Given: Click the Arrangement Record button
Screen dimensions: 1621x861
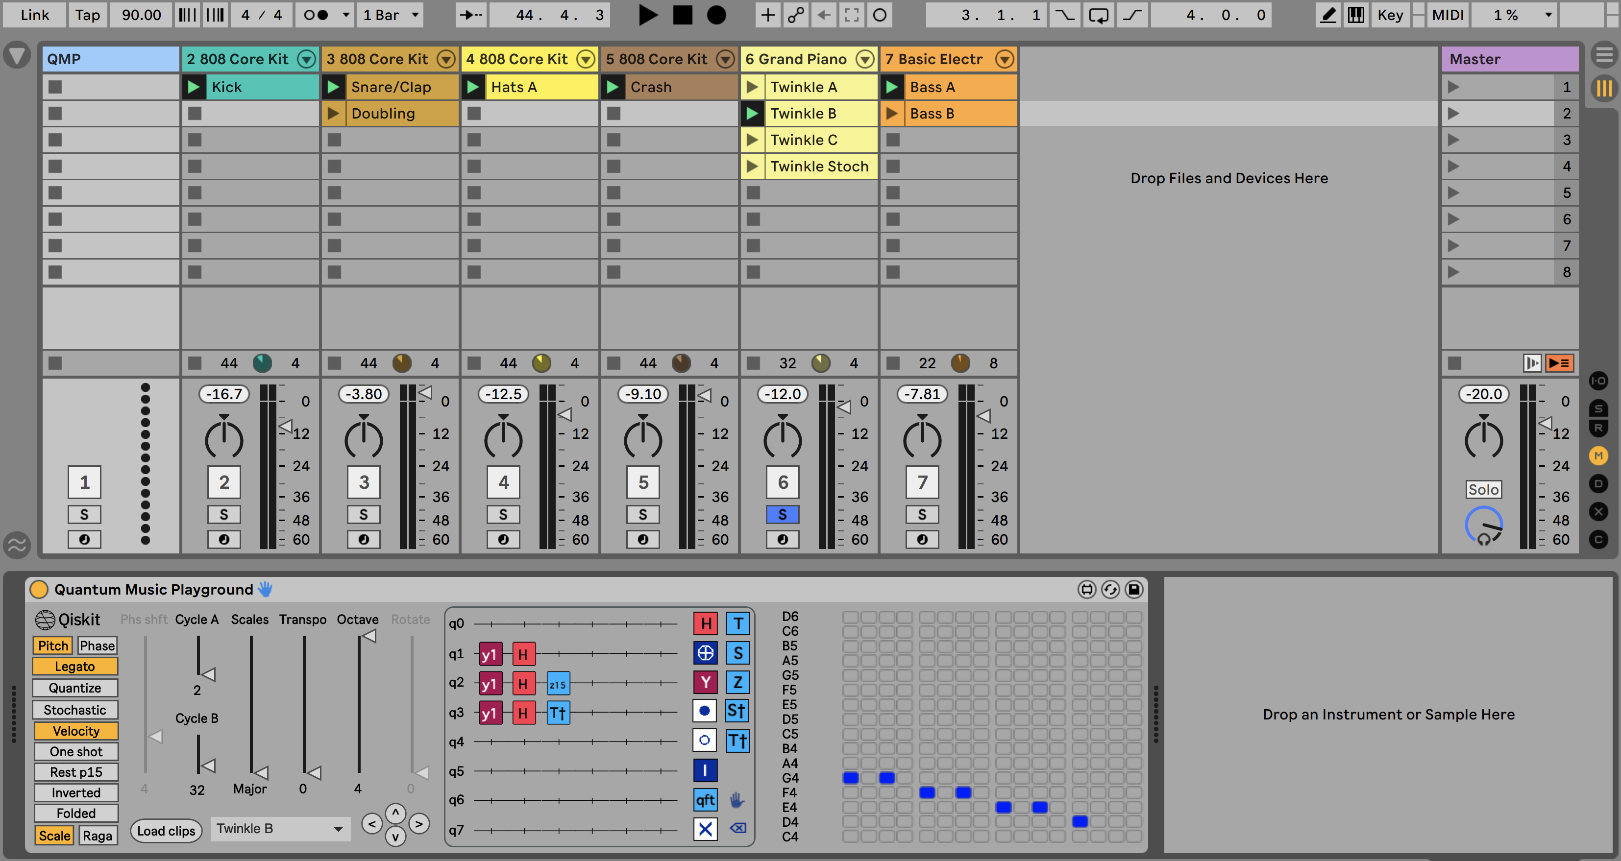Looking at the screenshot, I should pos(716,15).
